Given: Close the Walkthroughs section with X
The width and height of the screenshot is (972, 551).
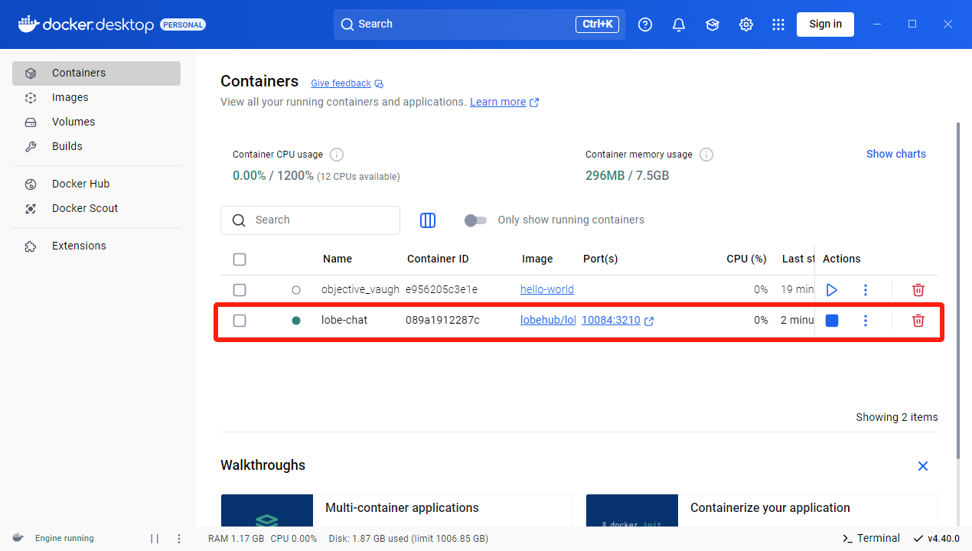Looking at the screenshot, I should (923, 466).
